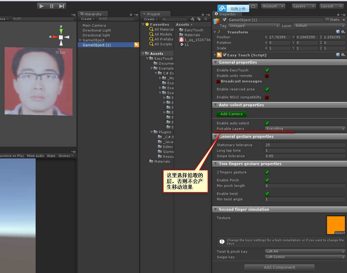Open Transform gear settings menu
This screenshot has width=347, height=273.
(343, 32)
